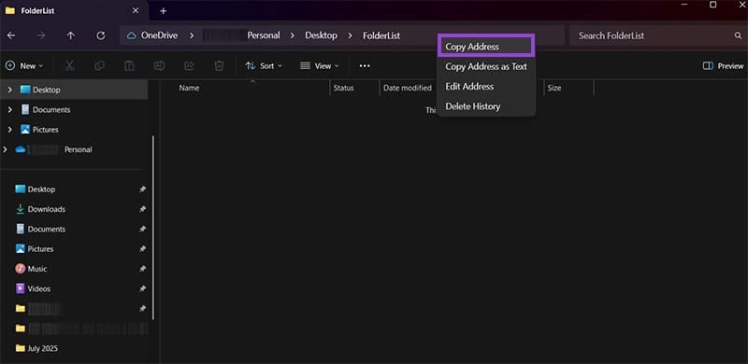Click Desktop in the breadcrumb path
Screen dimensions: 748x364
click(x=321, y=35)
